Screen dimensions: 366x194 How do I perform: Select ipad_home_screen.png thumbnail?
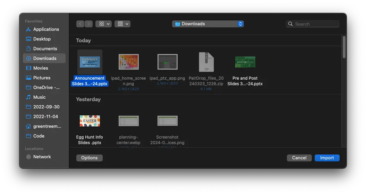tap(129, 62)
